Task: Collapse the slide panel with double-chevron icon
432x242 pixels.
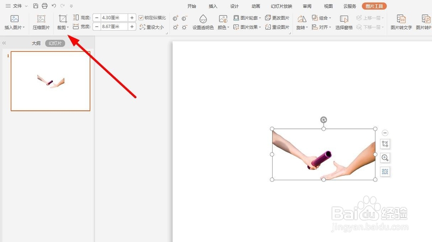Action: click(x=4, y=43)
